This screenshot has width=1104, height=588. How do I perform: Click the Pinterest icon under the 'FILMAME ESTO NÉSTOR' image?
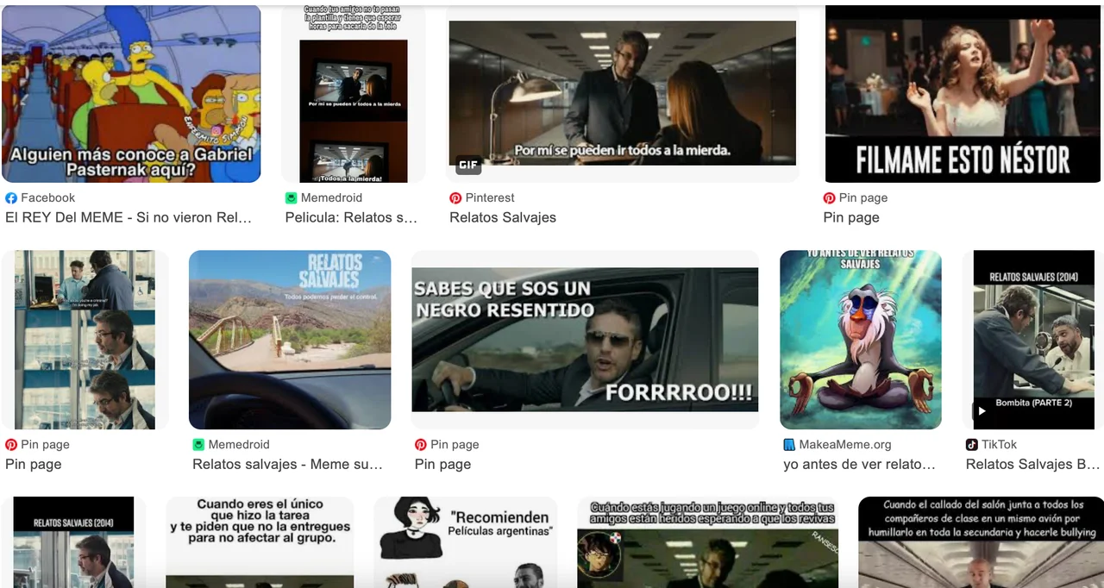[x=829, y=198]
